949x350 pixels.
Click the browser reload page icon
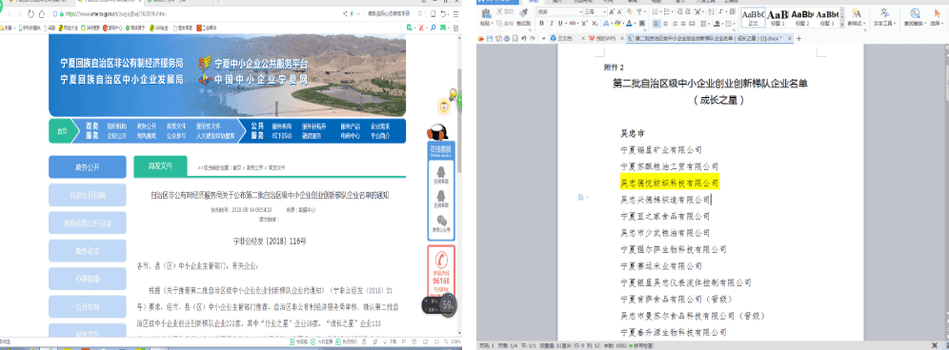(x=30, y=14)
